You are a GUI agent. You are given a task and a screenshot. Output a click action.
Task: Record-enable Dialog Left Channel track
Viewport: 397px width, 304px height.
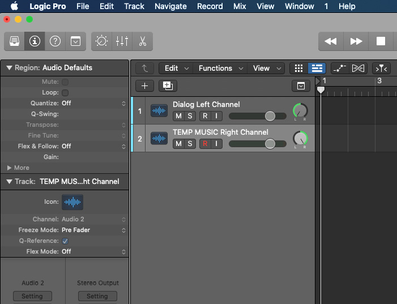(x=205, y=116)
